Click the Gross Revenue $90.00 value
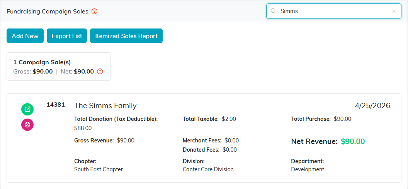 [x=126, y=140]
